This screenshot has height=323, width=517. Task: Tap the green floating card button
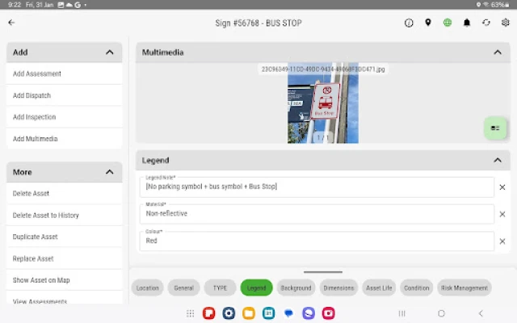click(x=494, y=128)
